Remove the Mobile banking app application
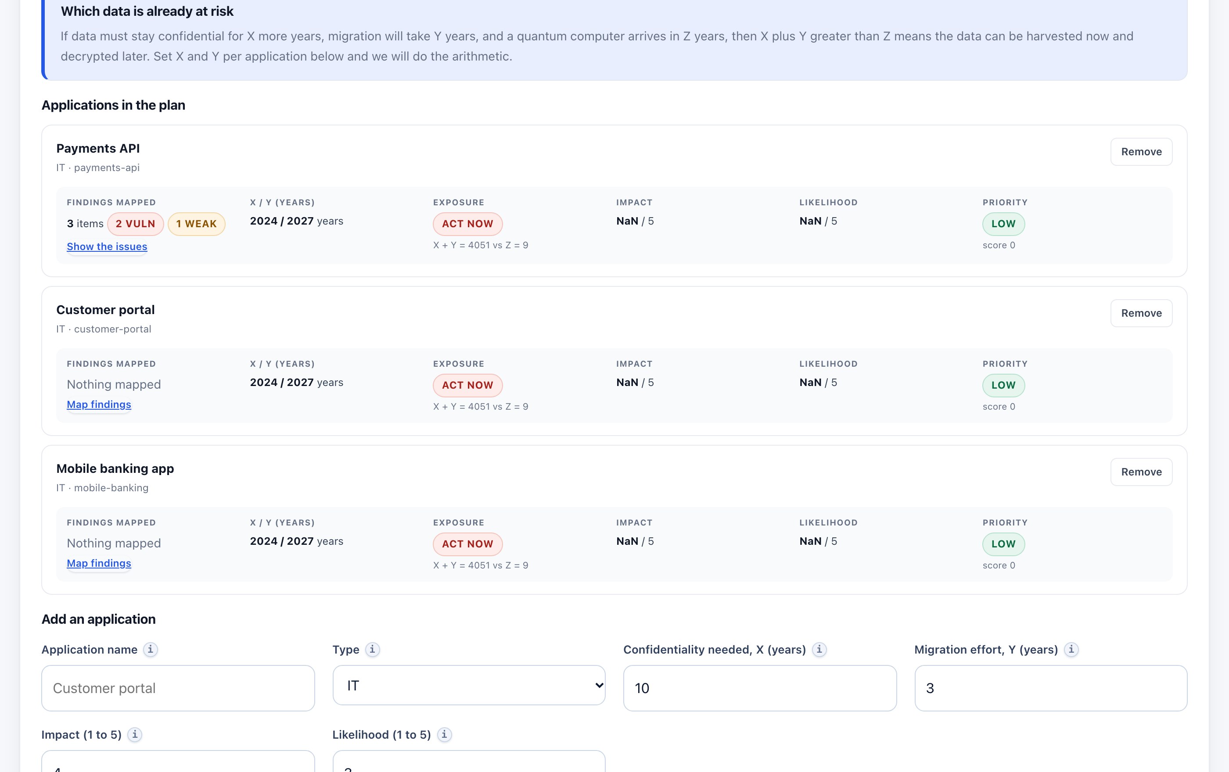The height and width of the screenshot is (772, 1229). (x=1141, y=472)
